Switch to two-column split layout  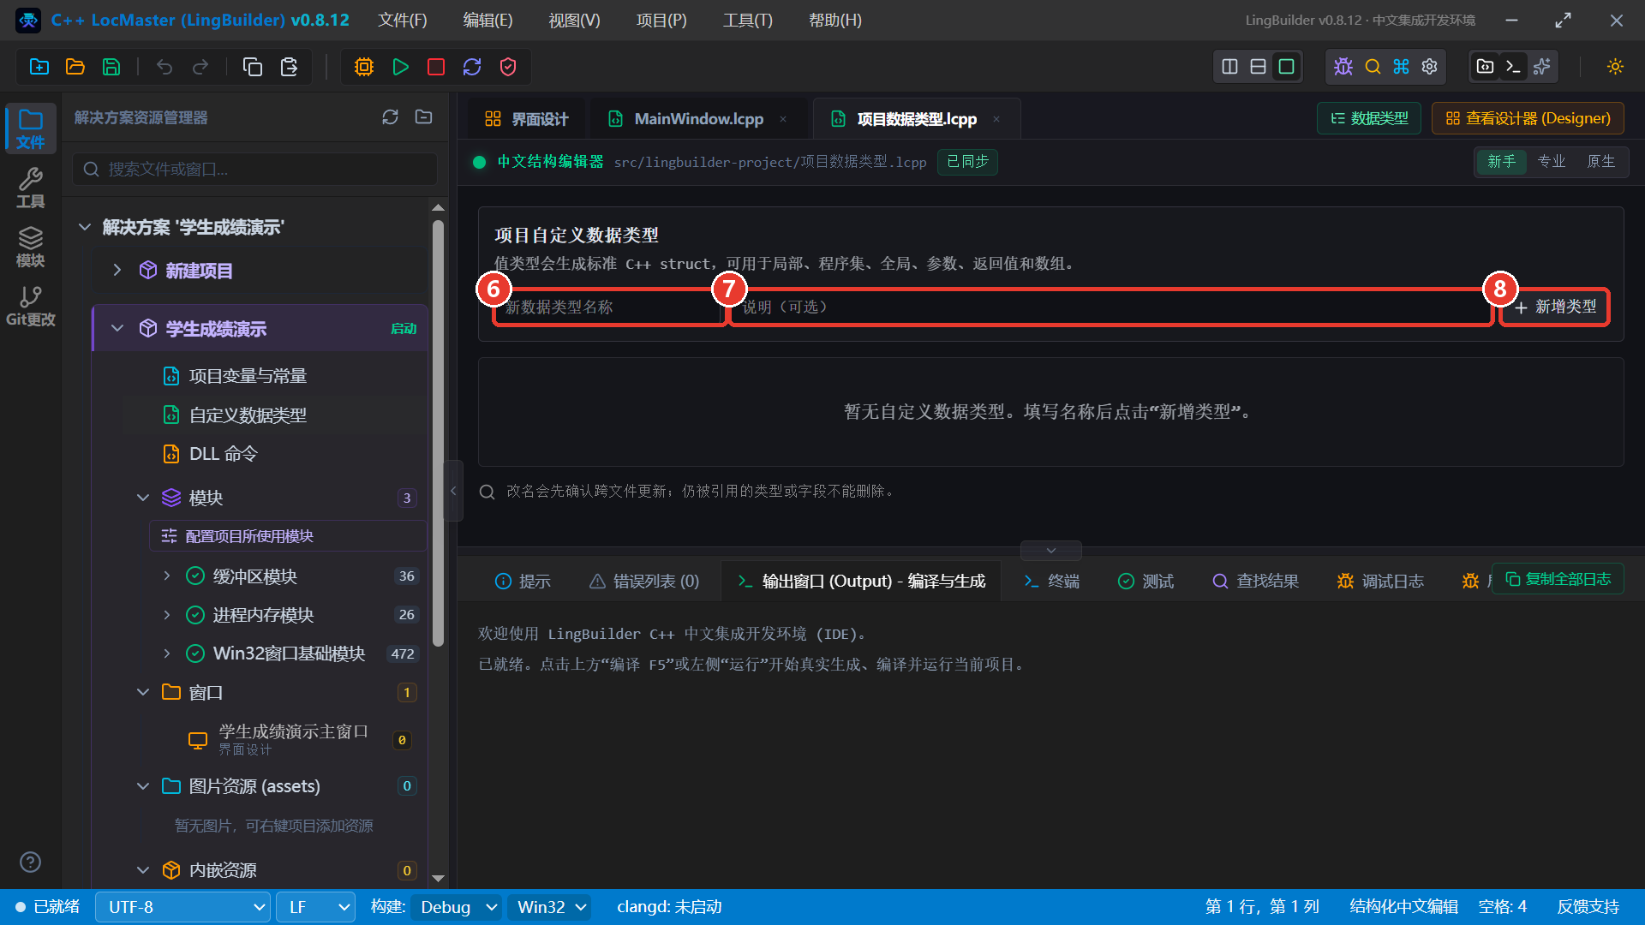1229,67
